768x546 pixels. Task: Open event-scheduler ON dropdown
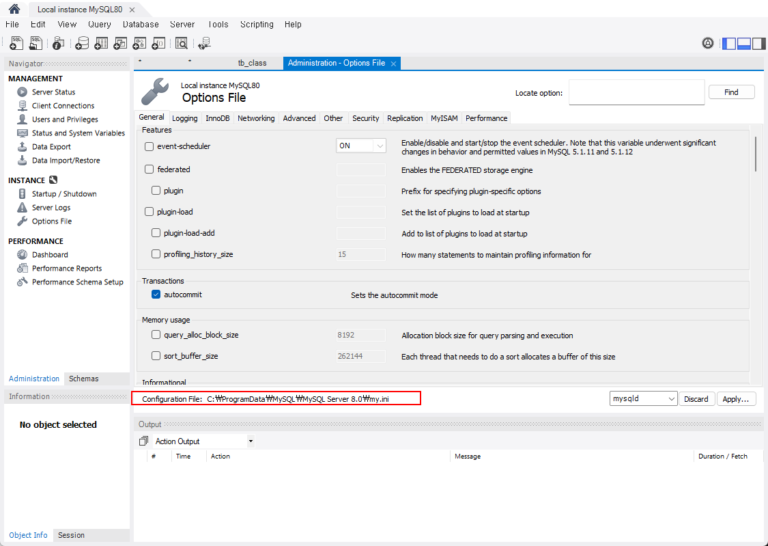pyautogui.click(x=361, y=146)
